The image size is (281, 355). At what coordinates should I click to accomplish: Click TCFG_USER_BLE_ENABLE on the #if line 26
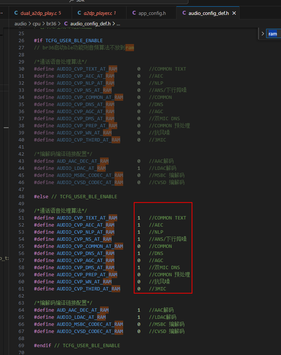[x=74, y=41]
